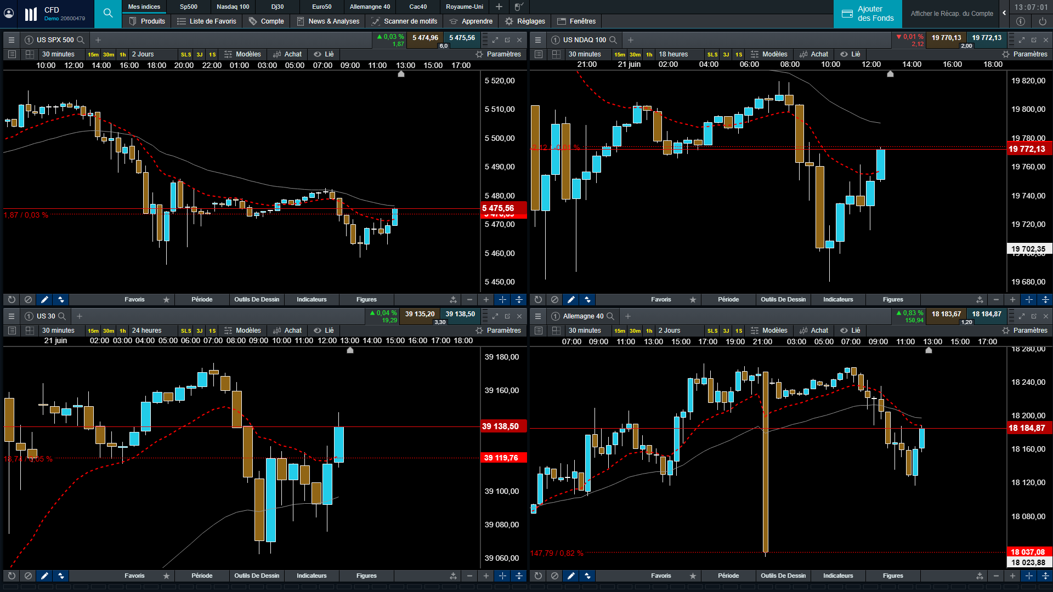
Task: Pop out the US SPX 500 chart window
Action: (x=507, y=40)
